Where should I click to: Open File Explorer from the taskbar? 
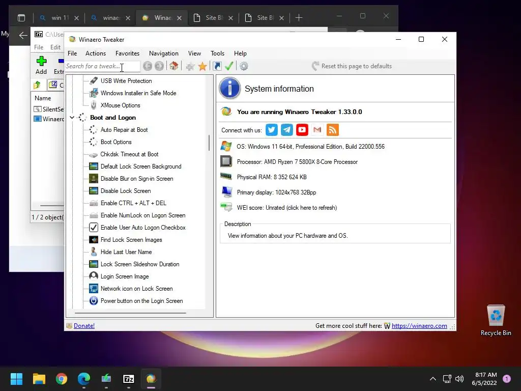(39, 379)
